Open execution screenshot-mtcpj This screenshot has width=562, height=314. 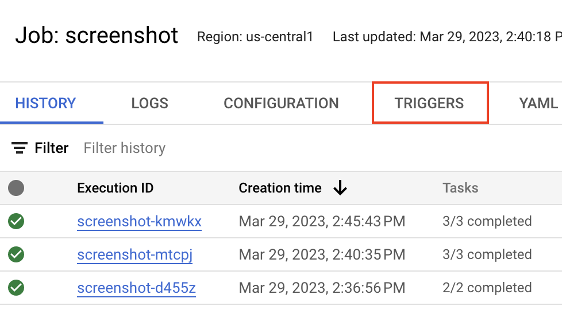click(x=134, y=254)
